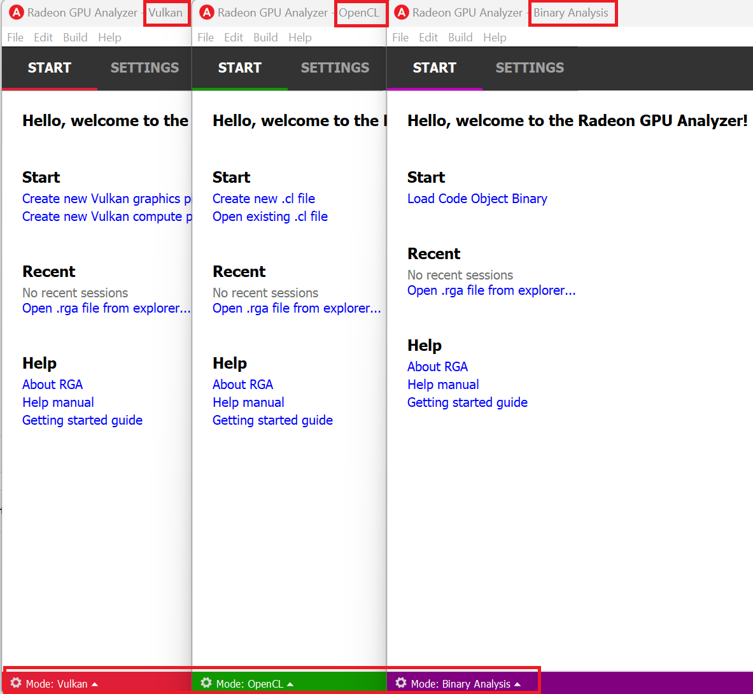The width and height of the screenshot is (753, 694).
Task: Open existing .cl file link
Action: click(270, 216)
